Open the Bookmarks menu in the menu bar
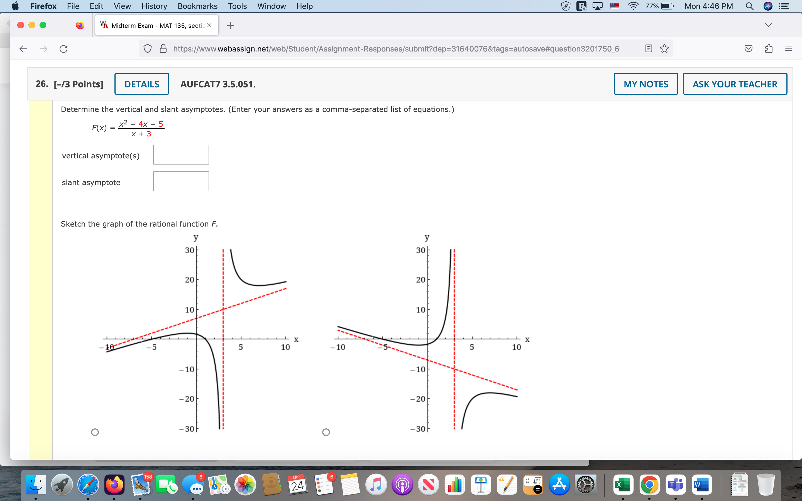This screenshot has height=501, width=802. click(x=197, y=6)
